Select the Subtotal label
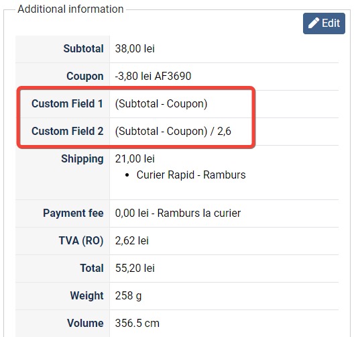The image size is (356, 337). pos(83,48)
